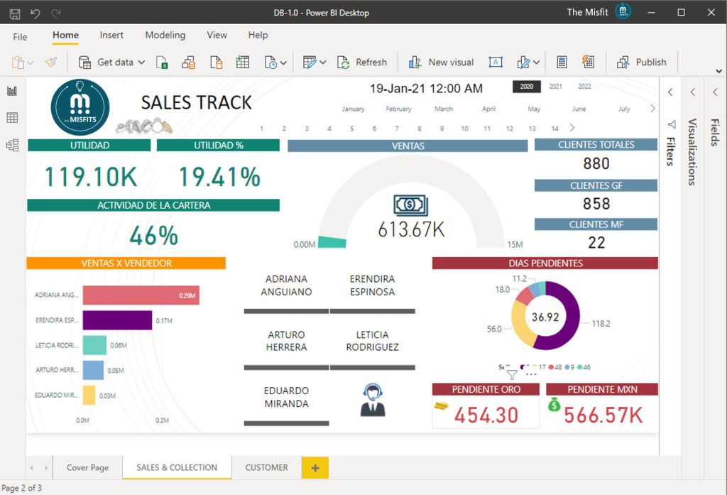Insert a New visual from the ribbon

pyautogui.click(x=442, y=62)
